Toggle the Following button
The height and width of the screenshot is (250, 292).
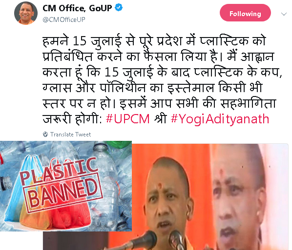(245, 13)
